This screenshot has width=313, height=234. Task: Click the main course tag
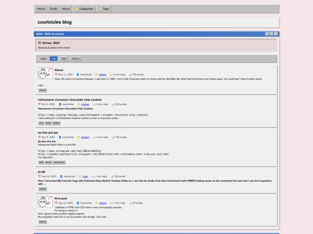(x=59, y=162)
